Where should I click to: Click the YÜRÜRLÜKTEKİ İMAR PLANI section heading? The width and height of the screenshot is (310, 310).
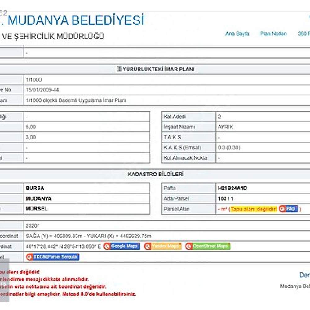point(155,69)
